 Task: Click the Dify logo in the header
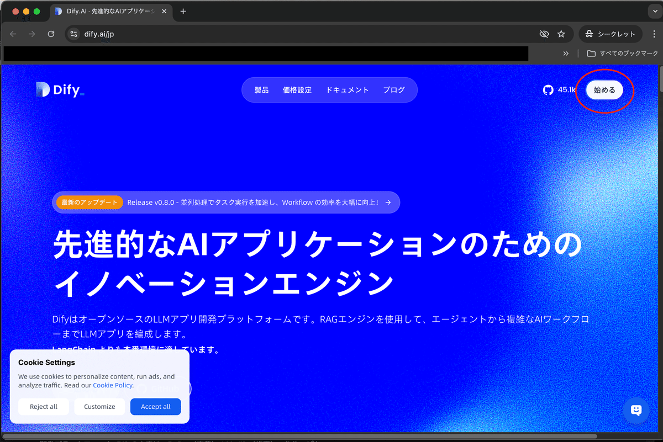(60, 90)
